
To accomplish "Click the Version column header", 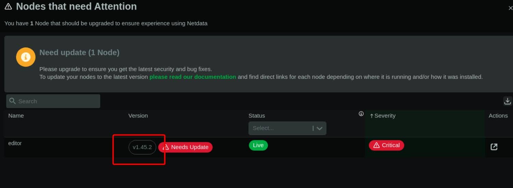I will tap(138, 116).
